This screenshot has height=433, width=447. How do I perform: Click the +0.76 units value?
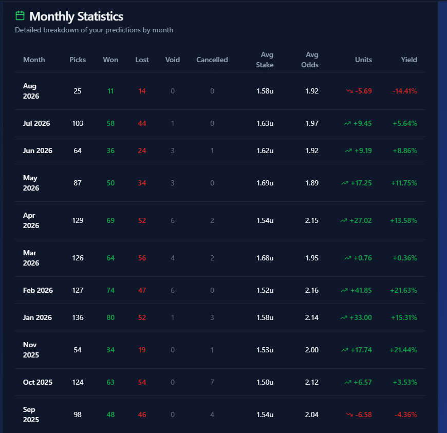click(363, 258)
